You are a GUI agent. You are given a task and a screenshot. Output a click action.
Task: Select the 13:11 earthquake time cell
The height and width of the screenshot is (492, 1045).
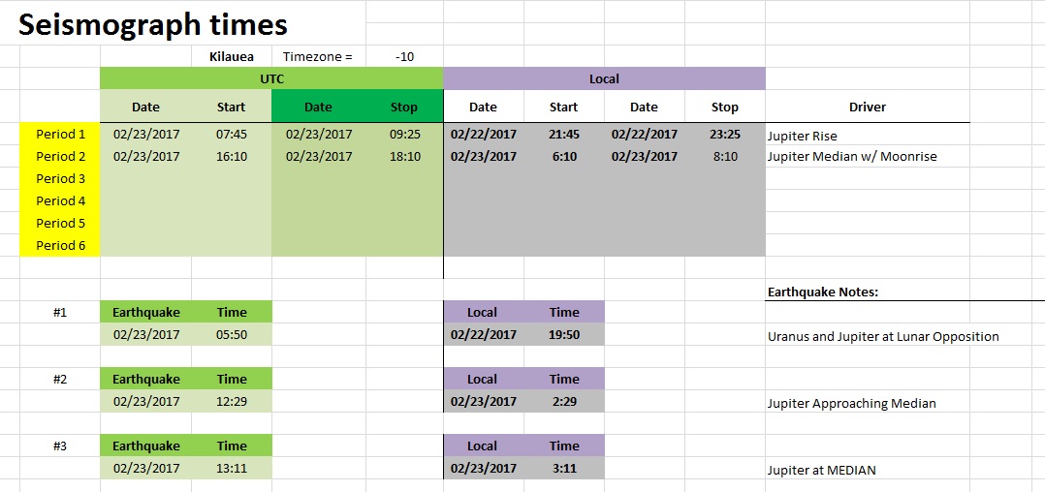tap(232, 468)
